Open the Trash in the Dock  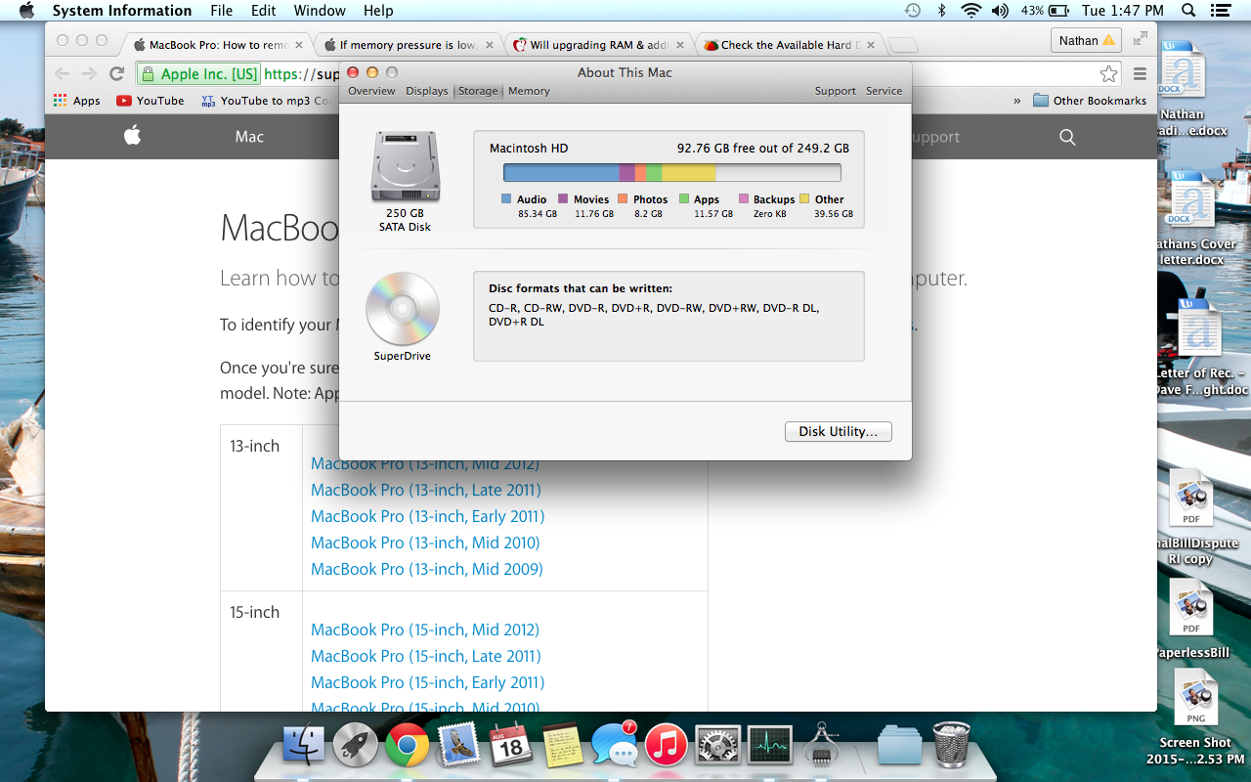[x=951, y=746]
